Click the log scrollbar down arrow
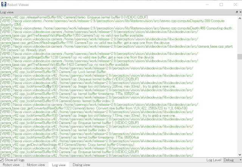This screenshot has height=167, width=242. (x=240, y=155)
